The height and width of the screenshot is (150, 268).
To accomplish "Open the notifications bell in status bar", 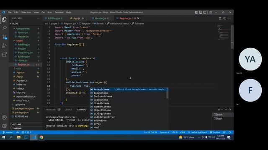I will pyautogui.click(x=230, y=132).
